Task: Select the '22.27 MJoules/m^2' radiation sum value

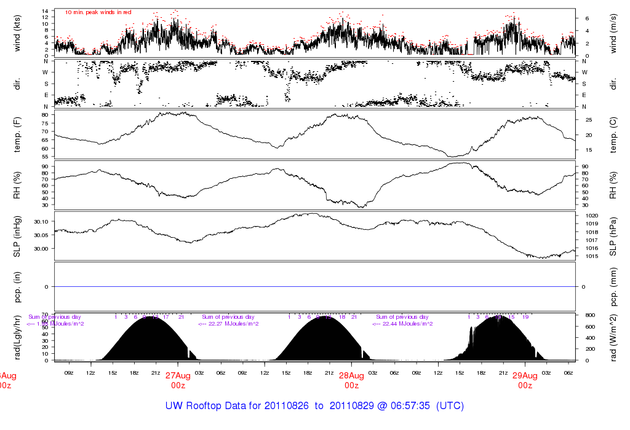Action: tap(234, 324)
